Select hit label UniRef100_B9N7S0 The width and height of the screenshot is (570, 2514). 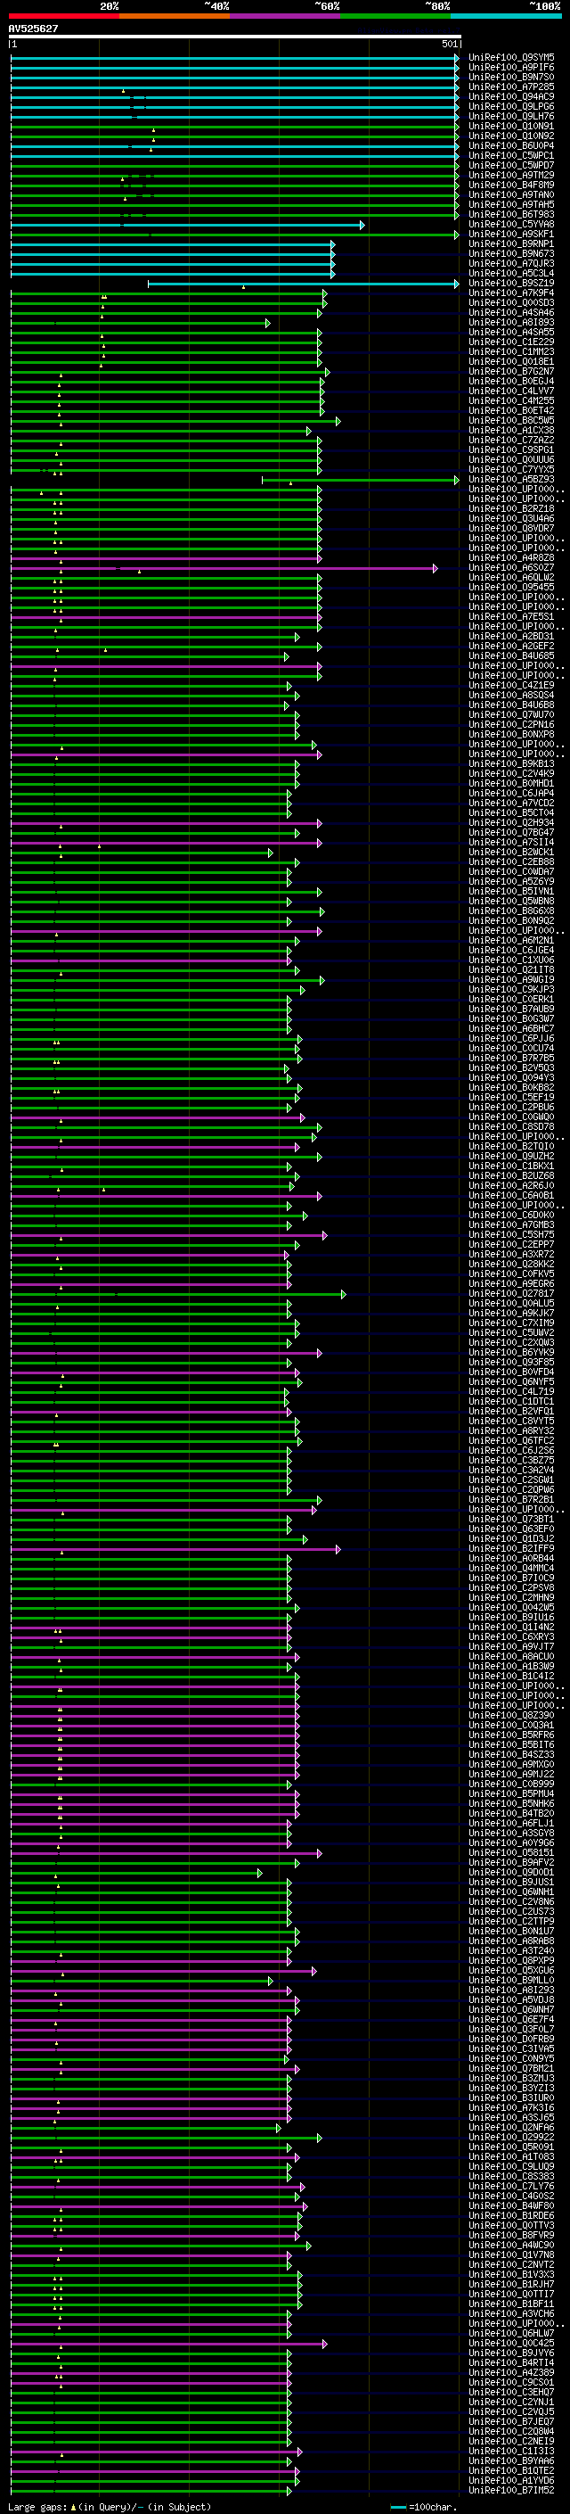pos(511,77)
